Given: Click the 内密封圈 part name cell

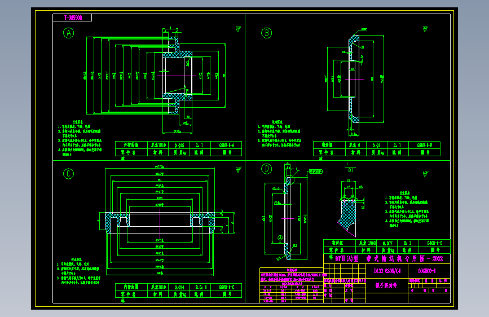Looking at the screenshot, I should (x=131, y=287).
